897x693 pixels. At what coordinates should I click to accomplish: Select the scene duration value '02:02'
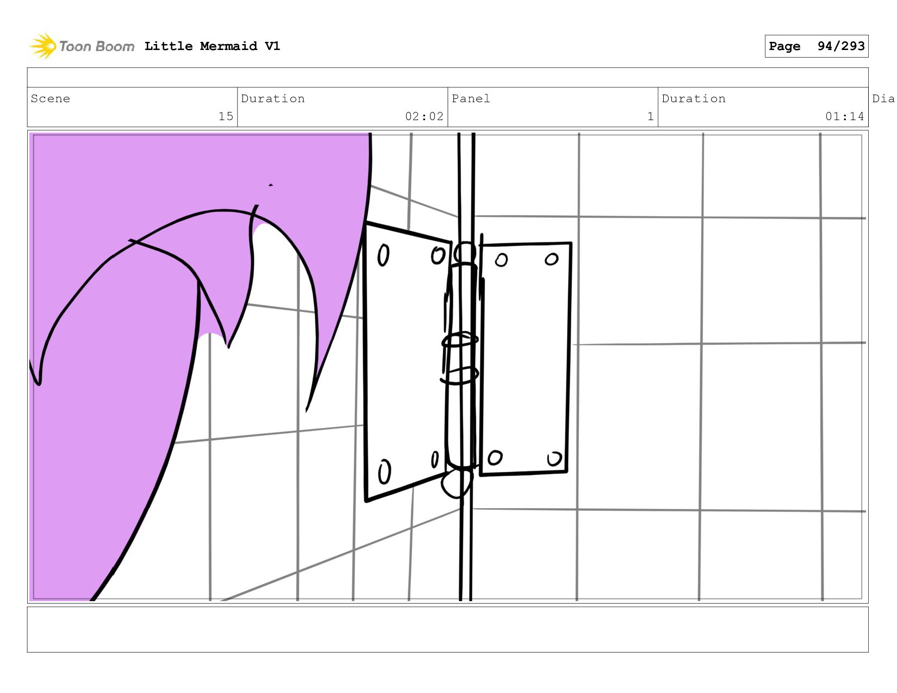point(424,116)
